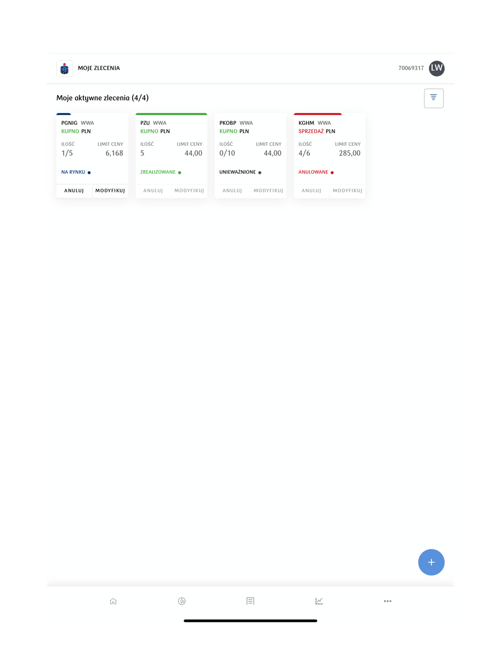This screenshot has height=668, width=501.
Task: Click the 6,168 price limit value
Action: pyautogui.click(x=114, y=153)
